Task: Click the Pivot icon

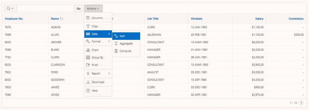Action: coord(88,65)
